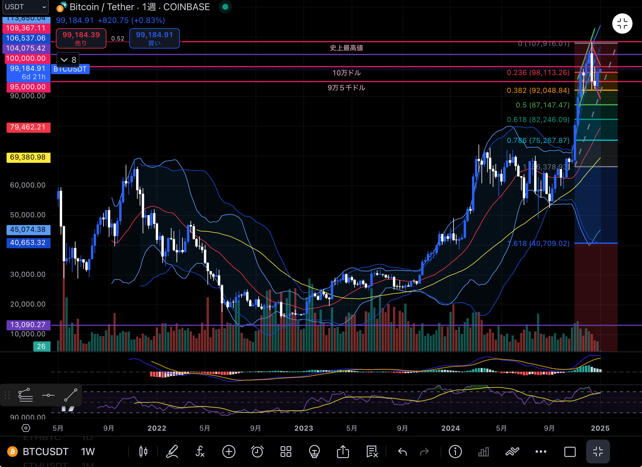This screenshot has height=467, width=642.
Task: Collapse the chart using top-right round button
Action: [622, 24]
